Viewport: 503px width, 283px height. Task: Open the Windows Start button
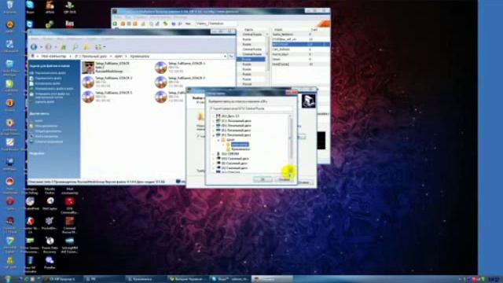point(8,279)
